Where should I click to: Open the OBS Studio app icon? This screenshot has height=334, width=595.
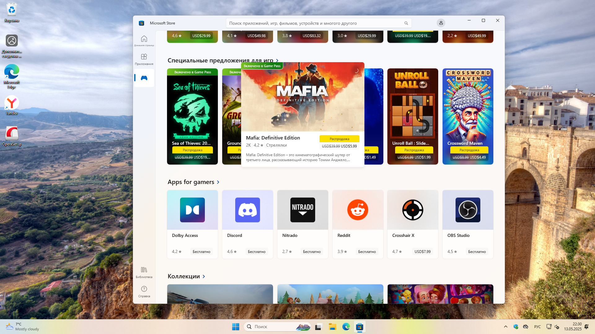pos(468,210)
